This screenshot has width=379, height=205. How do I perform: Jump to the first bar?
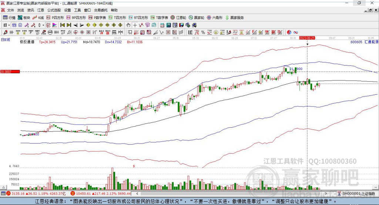click(x=62, y=25)
